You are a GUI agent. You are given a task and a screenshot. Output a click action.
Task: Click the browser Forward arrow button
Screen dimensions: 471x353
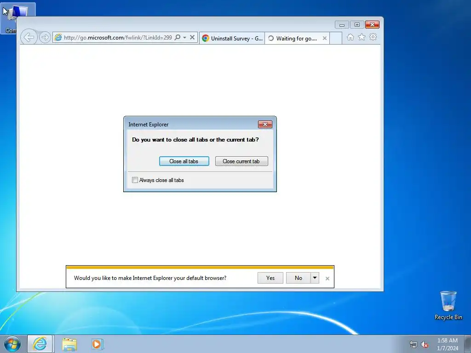pyautogui.click(x=45, y=38)
